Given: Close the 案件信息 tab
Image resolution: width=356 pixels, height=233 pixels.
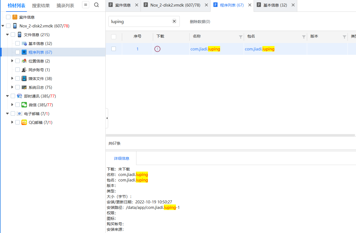Looking at the screenshot, I should point(137,5).
